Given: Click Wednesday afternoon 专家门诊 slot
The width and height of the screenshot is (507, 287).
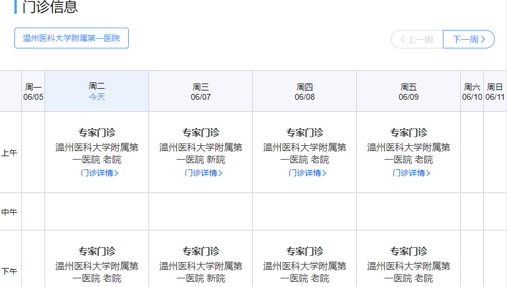Looking at the screenshot, I should coord(201,252).
